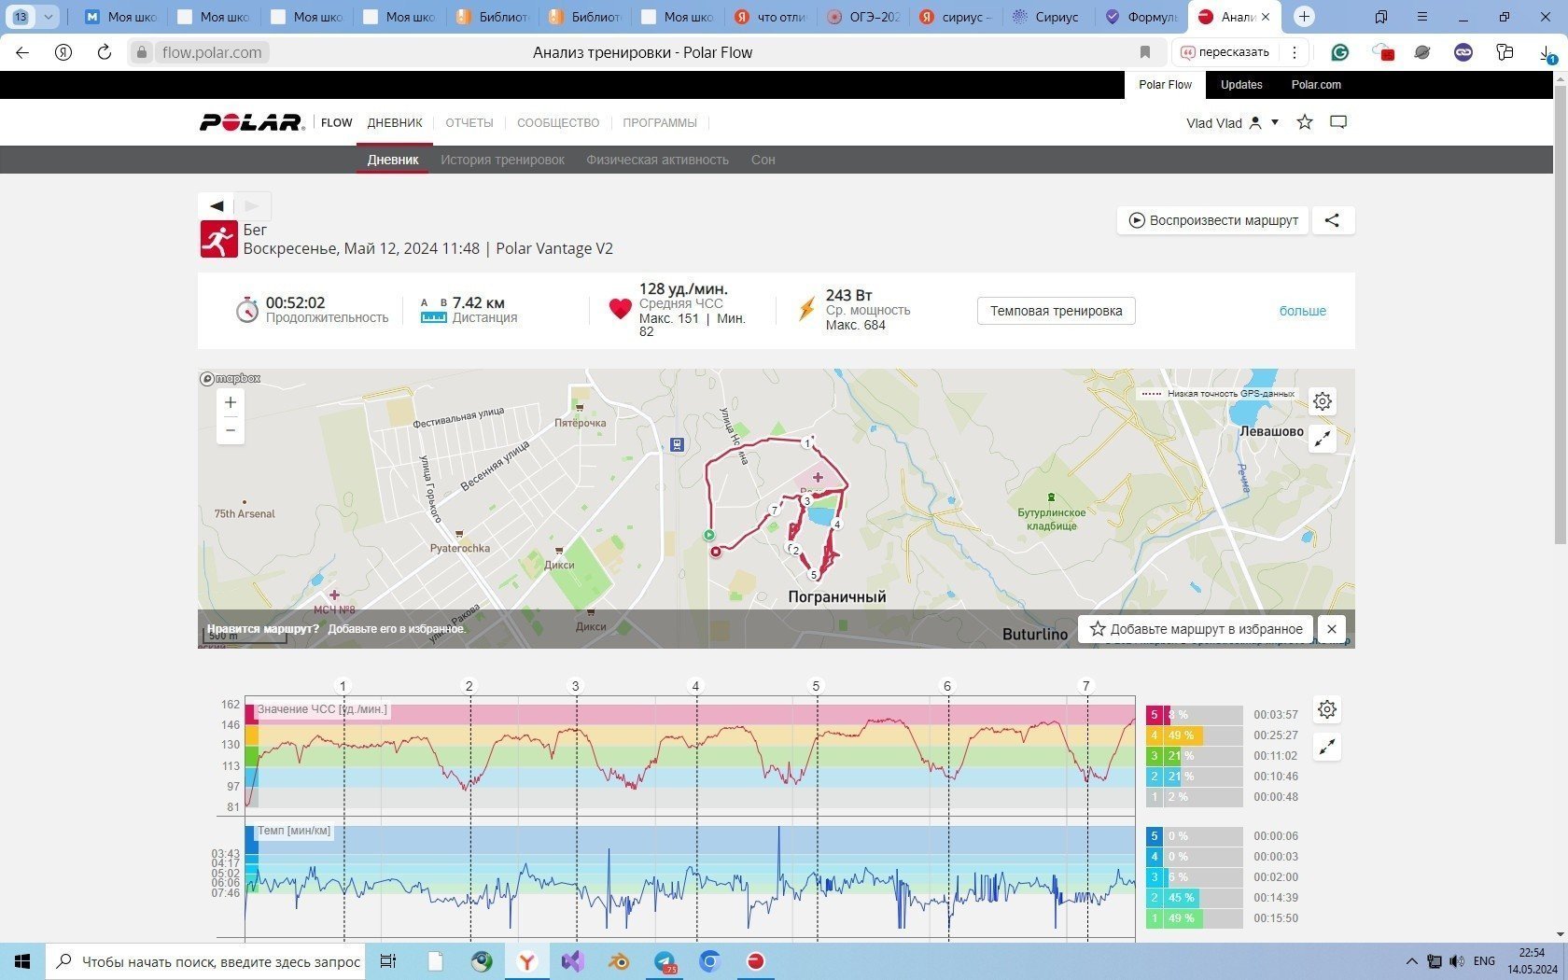
Task: Open the ПРОГРАММЫ menu
Action: click(660, 123)
